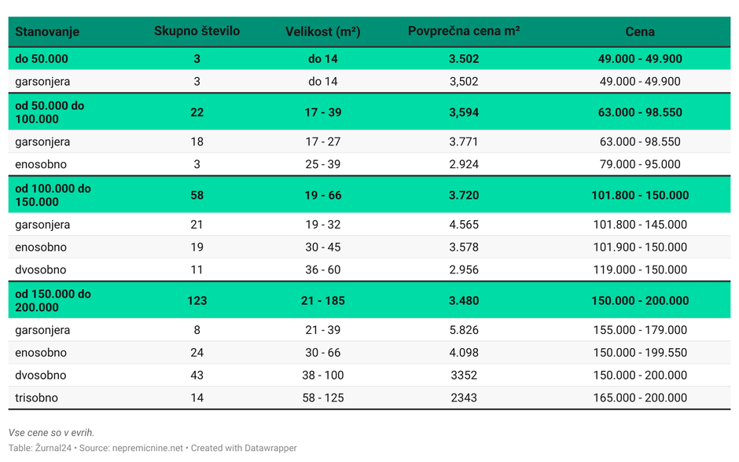Image resolution: width=739 pixels, height=462 pixels.
Task: Click the size cell 58 - 125
Action: tap(322, 398)
